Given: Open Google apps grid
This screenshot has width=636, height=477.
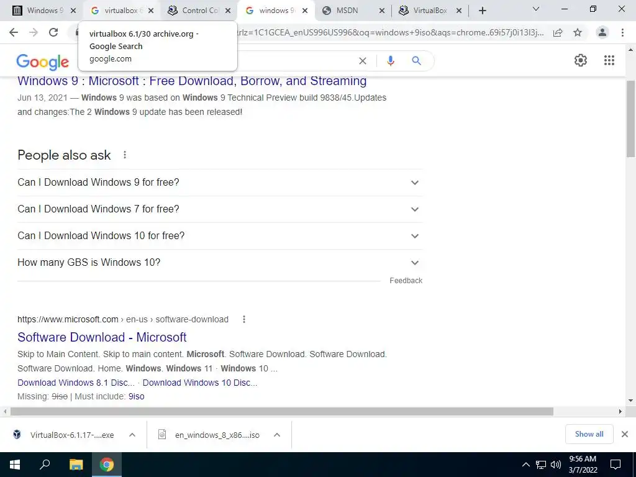Looking at the screenshot, I should (x=609, y=60).
